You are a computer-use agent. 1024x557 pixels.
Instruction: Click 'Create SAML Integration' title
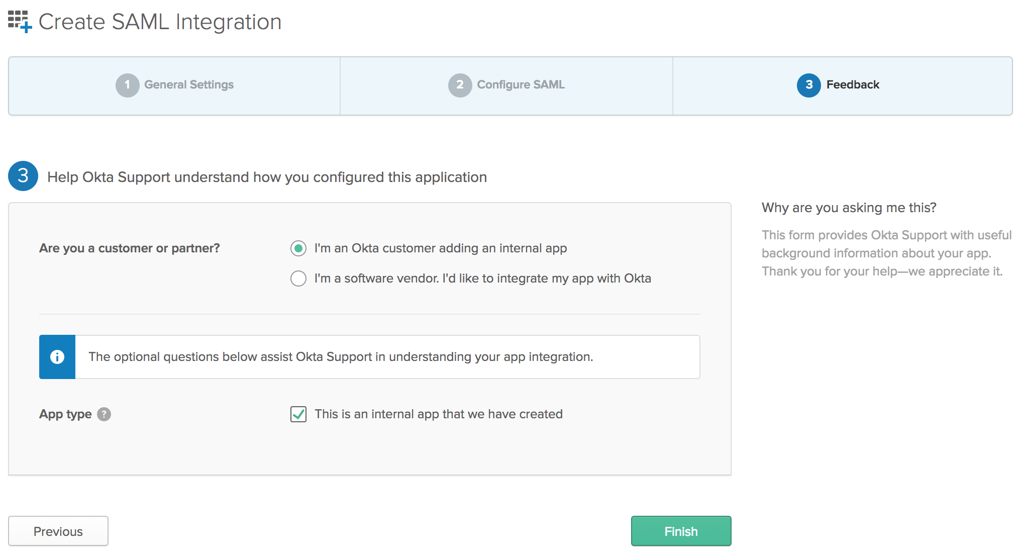point(160,22)
